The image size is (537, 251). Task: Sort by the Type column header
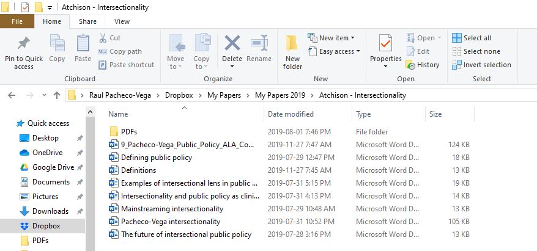[x=363, y=114]
